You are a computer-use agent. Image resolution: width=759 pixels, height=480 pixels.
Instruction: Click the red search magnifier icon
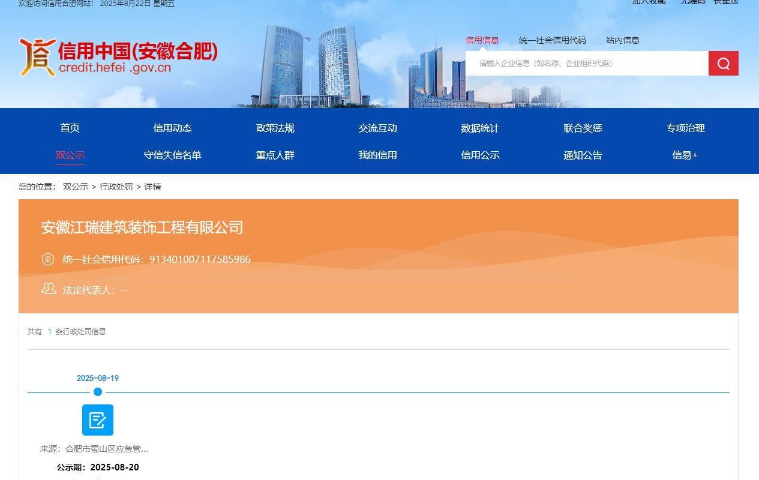(x=723, y=63)
